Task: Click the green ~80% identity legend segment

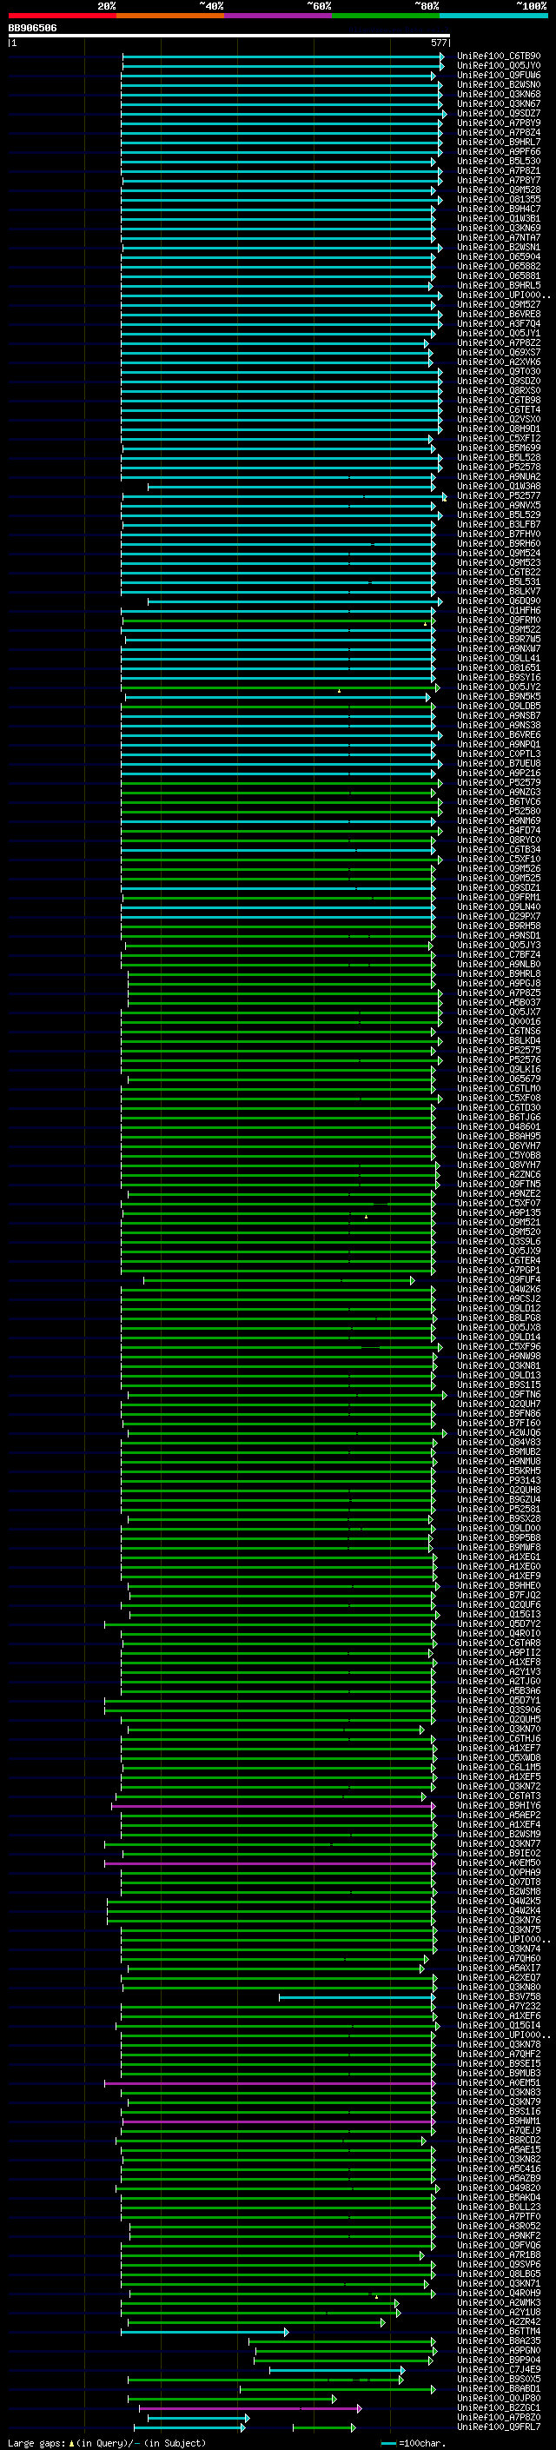Action: coord(386,16)
